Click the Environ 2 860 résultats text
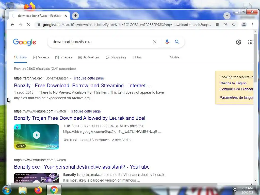This screenshot has width=260, height=195. pyautogui.click(x=45, y=69)
